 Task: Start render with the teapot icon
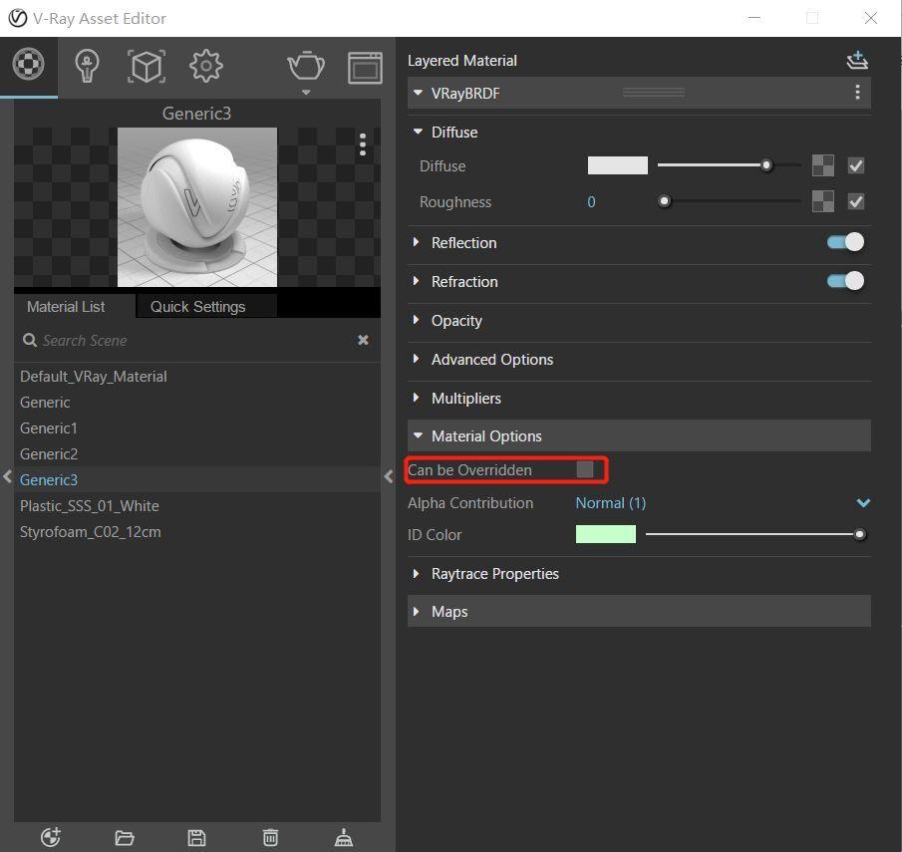coord(306,65)
